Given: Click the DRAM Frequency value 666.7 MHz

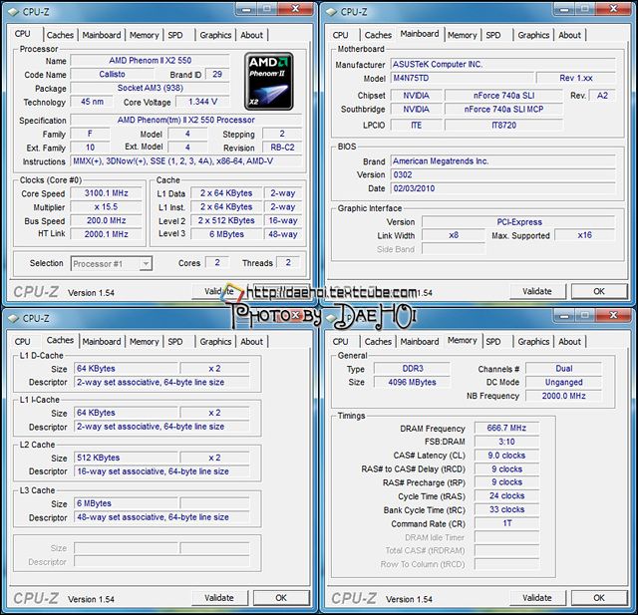Looking at the screenshot, I should pos(506,428).
